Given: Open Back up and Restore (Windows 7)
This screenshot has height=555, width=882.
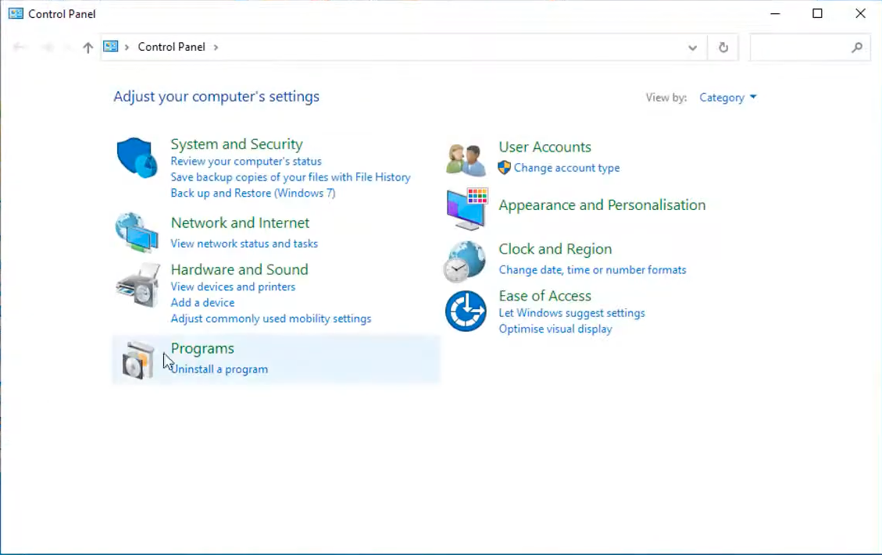Looking at the screenshot, I should pos(252,193).
